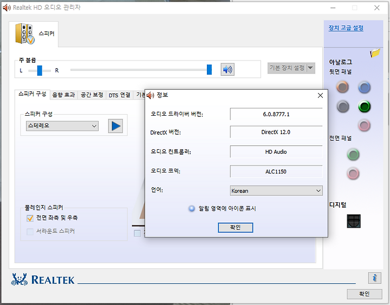Toggle 알림 영역에 아이콘 표시 option
Image resolution: width=390 pixels, height=305 pixels.
192,208
